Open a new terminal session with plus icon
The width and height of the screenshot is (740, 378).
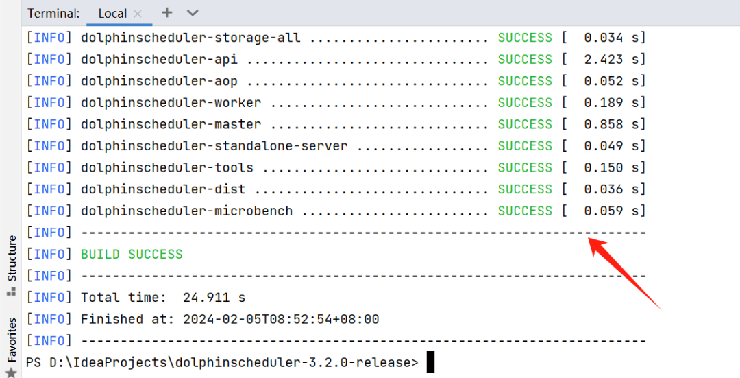(x=167, y=13)
